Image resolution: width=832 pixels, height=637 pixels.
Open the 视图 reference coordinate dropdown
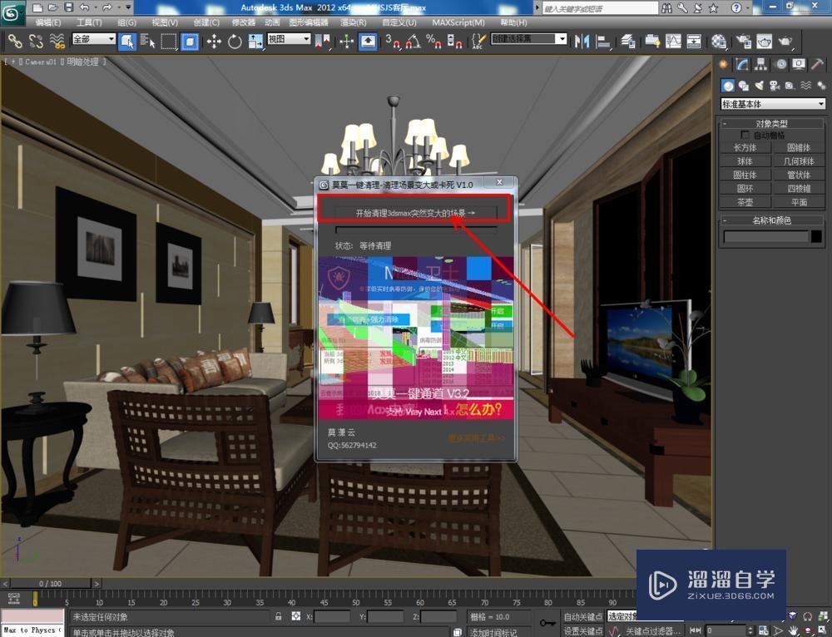(289, 39)
